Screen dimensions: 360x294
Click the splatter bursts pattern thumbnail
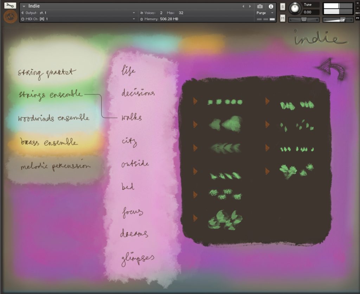[x=297, y=171]
